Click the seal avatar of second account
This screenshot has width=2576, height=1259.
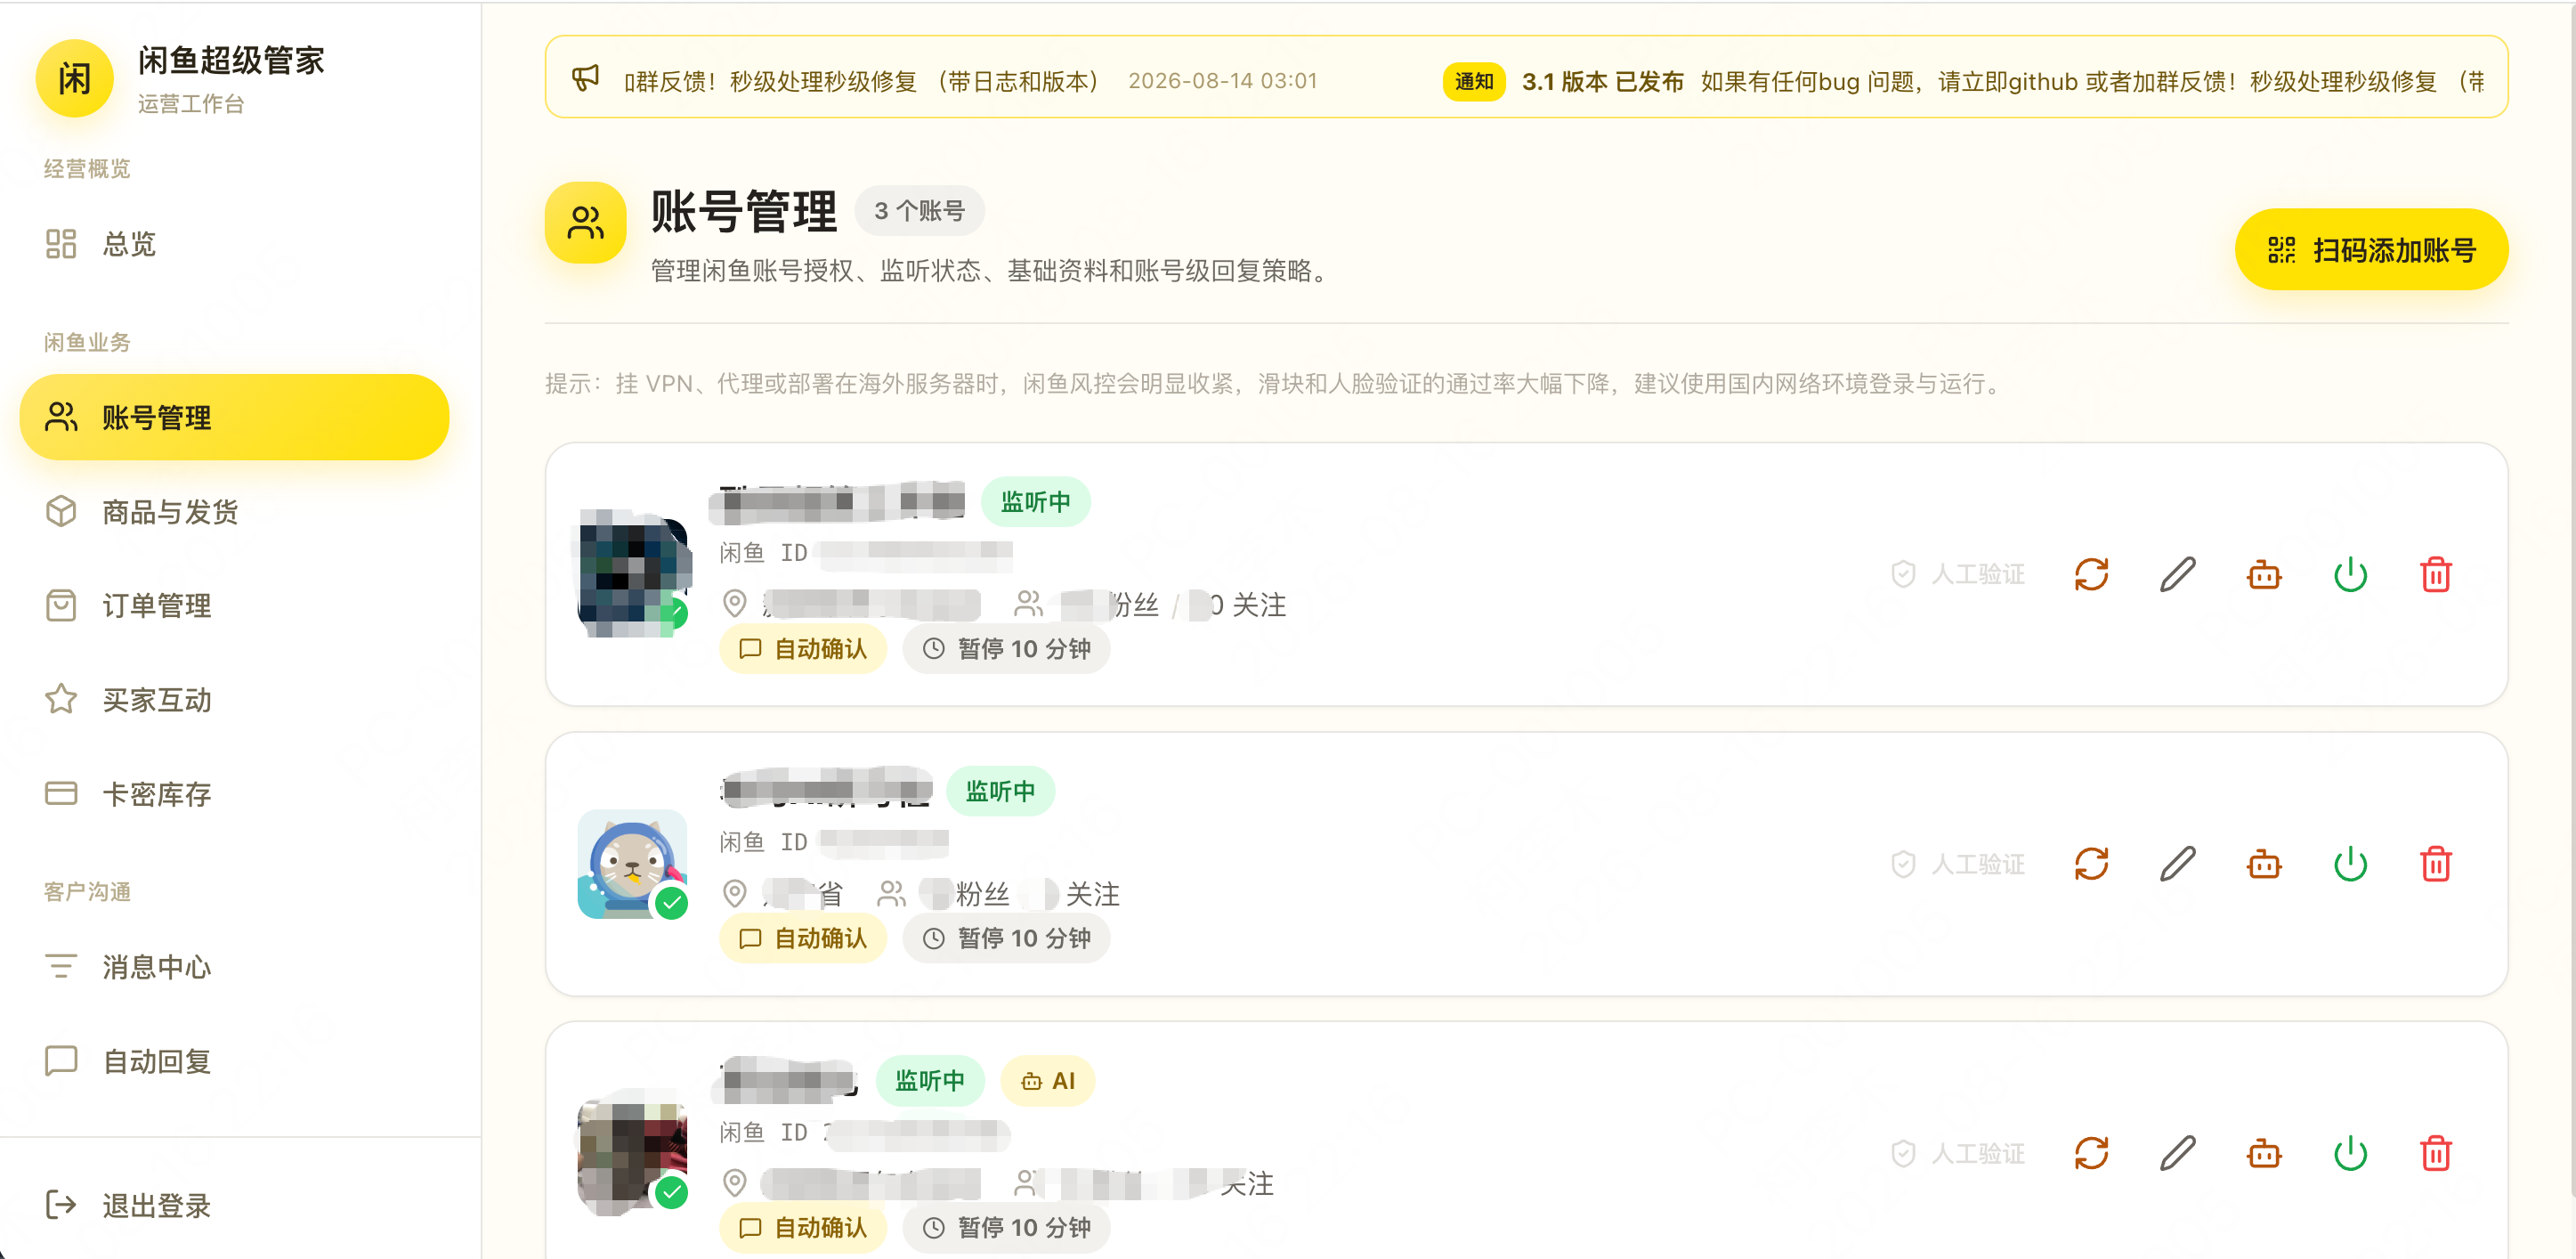pyautogui.click(x=632, y=864)
